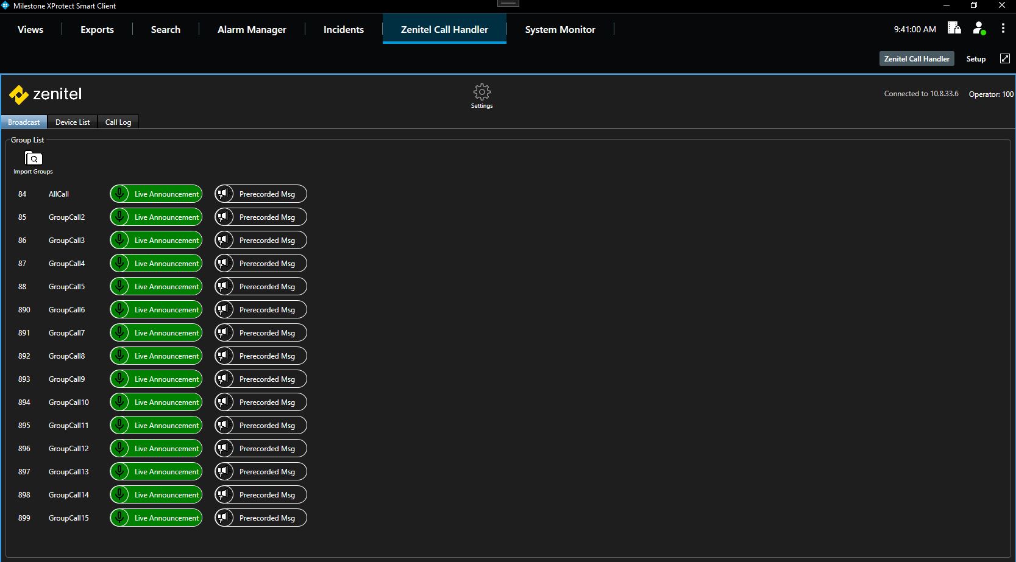
Task: Go to the Alarm Manager tab
Action: pyautogui.click(x=252, y=30)
